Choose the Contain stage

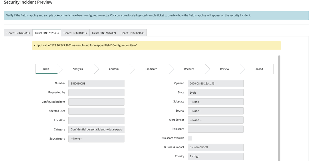114,69
